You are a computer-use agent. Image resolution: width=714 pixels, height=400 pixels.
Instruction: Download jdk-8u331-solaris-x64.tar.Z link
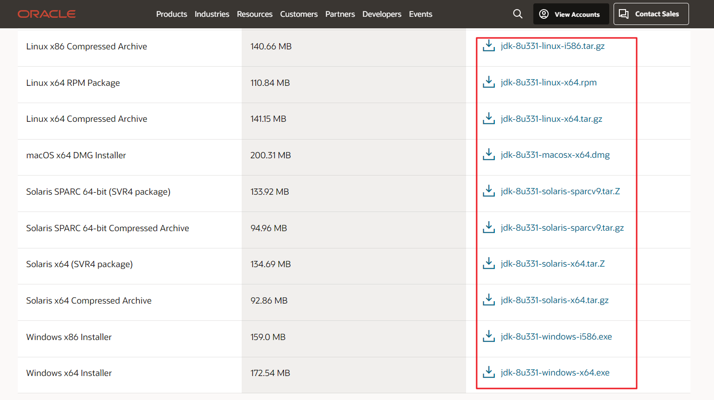[x=553, y=264]
